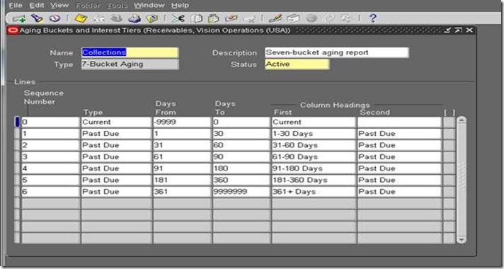
Task: Click the Days From cell 181
Action: tap(182, 180)
